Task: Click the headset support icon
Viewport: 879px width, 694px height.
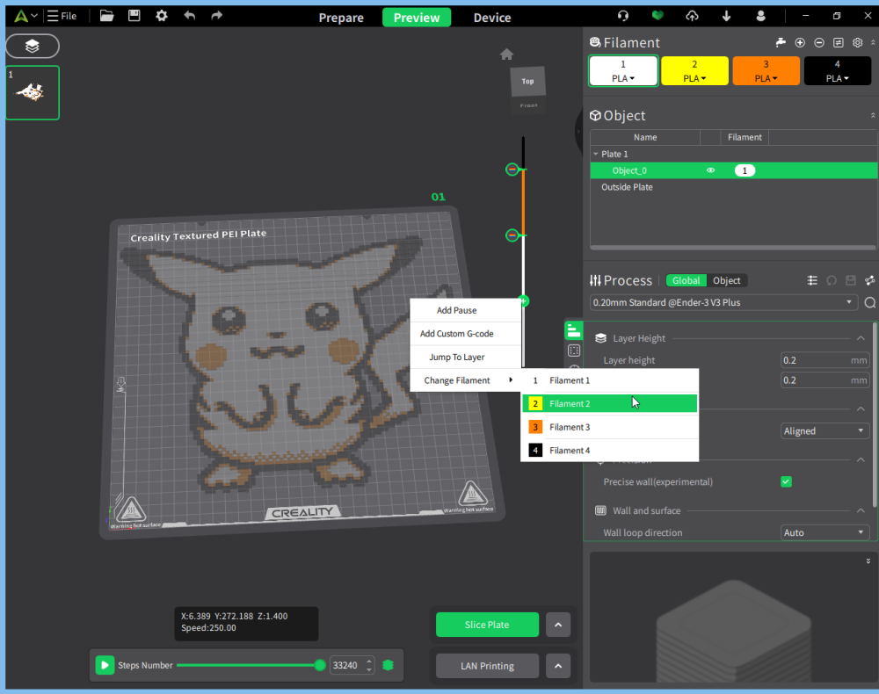Action: coord(623,16)
